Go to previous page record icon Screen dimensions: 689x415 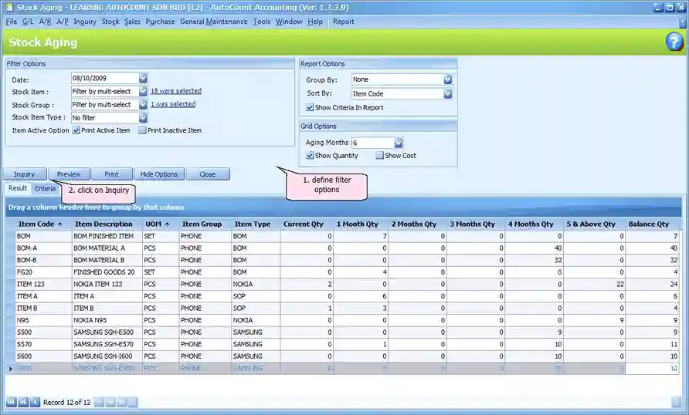(23, 402)
